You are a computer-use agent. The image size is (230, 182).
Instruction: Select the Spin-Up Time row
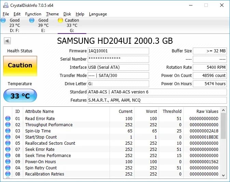[112, 131]
